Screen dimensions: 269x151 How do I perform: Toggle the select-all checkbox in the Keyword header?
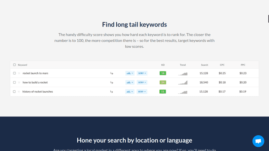point(14,65)
